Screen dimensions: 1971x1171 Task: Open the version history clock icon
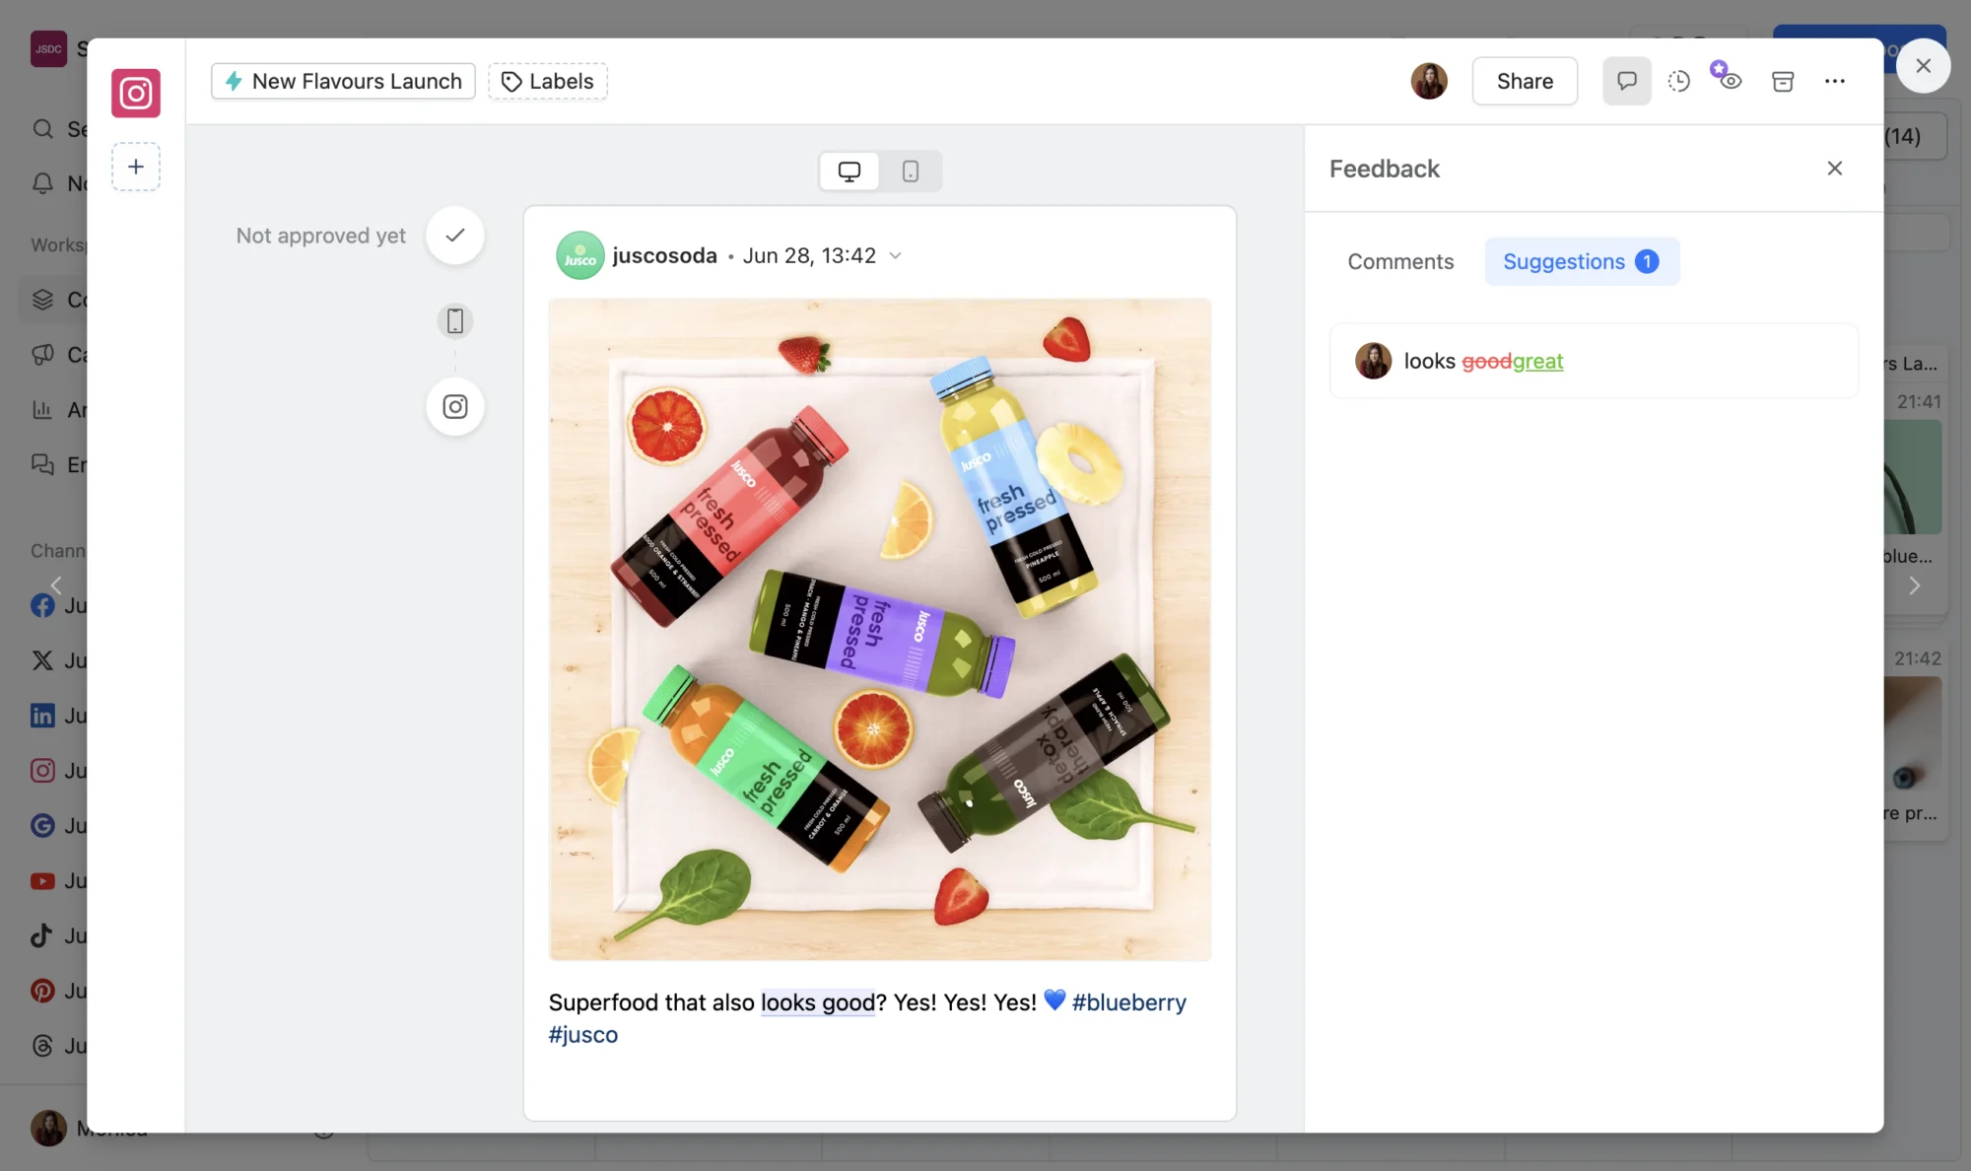(x=1679, y=81)
